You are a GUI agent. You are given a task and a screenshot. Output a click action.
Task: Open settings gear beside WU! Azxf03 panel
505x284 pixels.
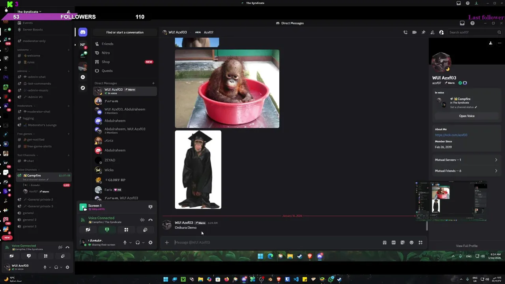tap(67, 267)
